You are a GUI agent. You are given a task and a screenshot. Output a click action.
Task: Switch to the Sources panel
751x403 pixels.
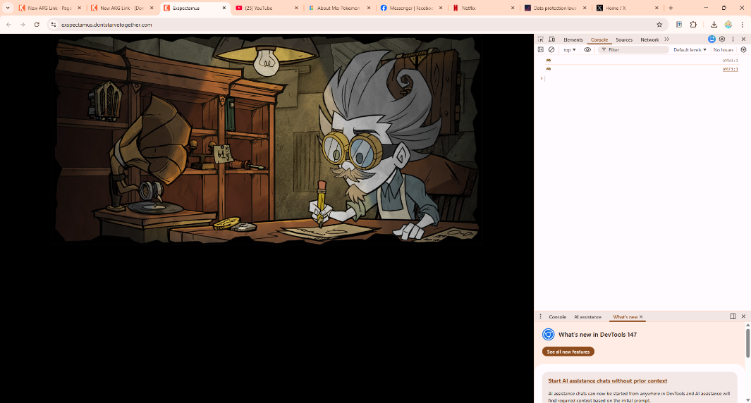pyautogui.click(x=624, y=39)
